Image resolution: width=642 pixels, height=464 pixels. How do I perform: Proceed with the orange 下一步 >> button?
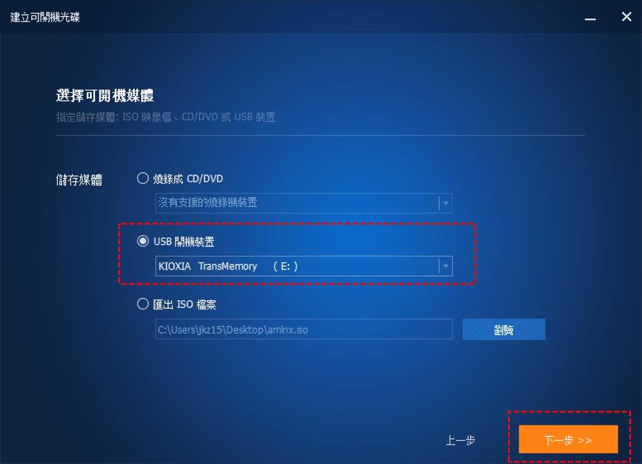[x=568, y=439]
